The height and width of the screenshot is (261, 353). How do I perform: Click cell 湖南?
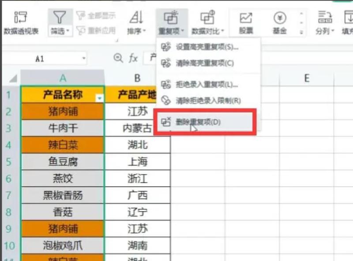[x=138, y=246]
